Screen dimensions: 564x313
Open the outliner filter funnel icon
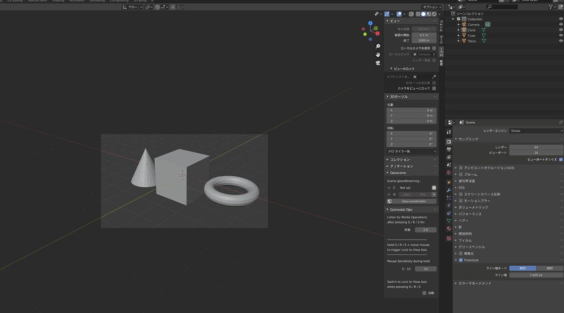click(x=551, y=7)
